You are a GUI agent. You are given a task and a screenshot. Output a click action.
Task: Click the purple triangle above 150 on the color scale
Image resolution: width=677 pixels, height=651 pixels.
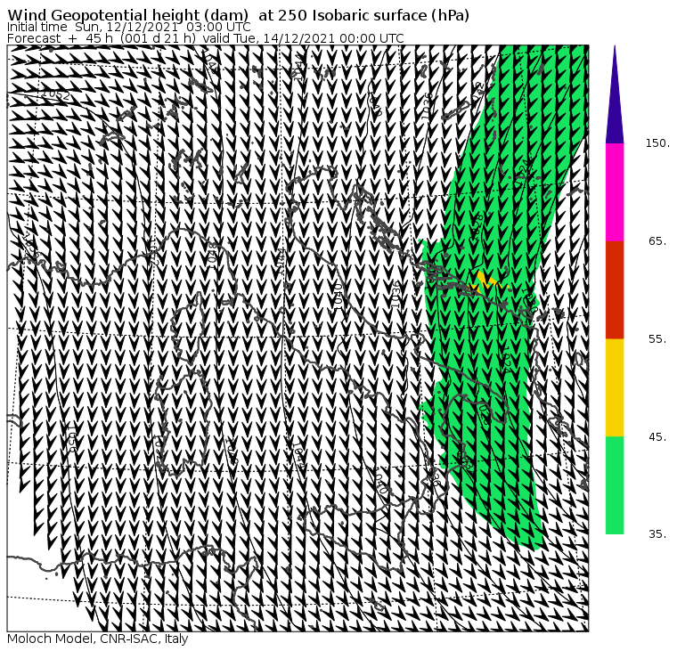(x=615, y=95)
